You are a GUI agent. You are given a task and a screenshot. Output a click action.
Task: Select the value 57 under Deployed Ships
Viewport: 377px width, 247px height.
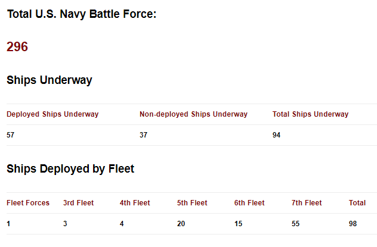click(x=11, y=135)
